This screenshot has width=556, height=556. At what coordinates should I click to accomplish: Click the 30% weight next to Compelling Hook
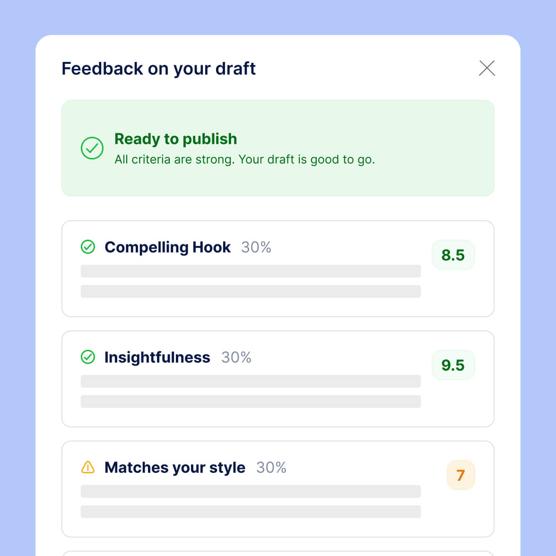[256, 247]
